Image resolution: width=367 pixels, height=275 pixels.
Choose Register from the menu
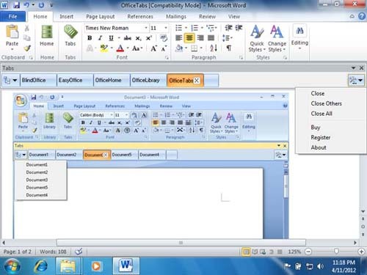click(321, 137)
